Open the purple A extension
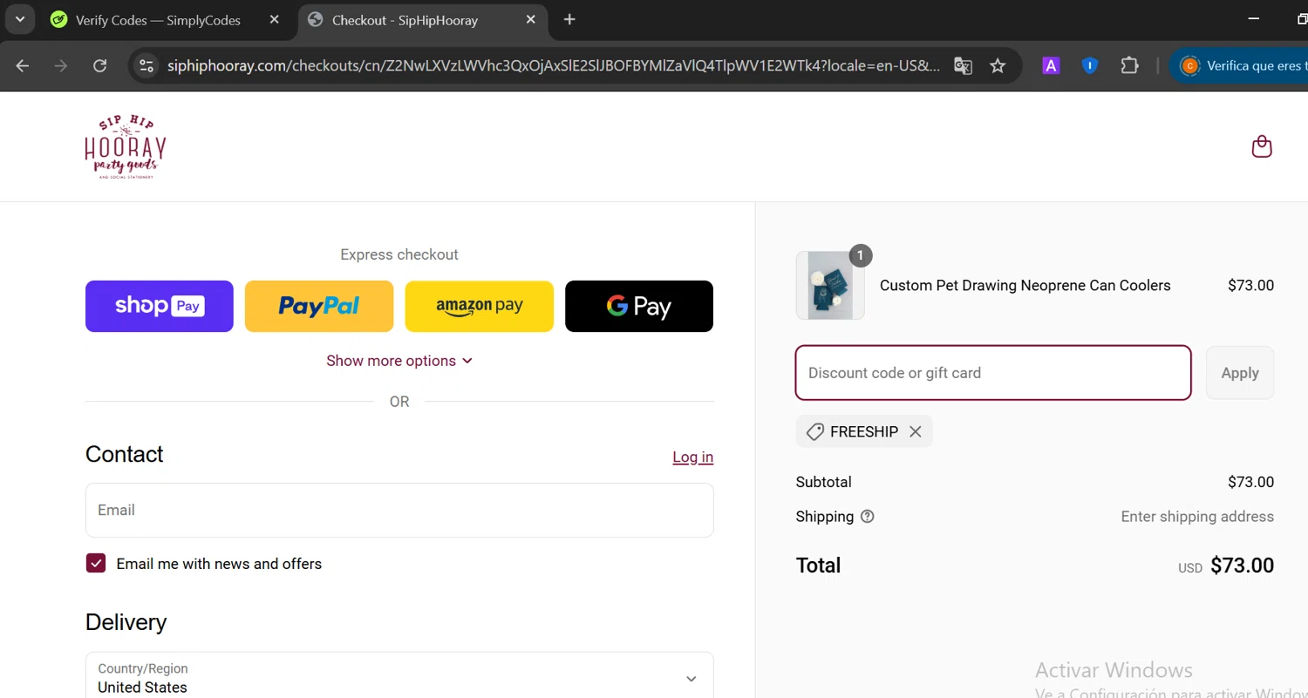 point(1051,65)
